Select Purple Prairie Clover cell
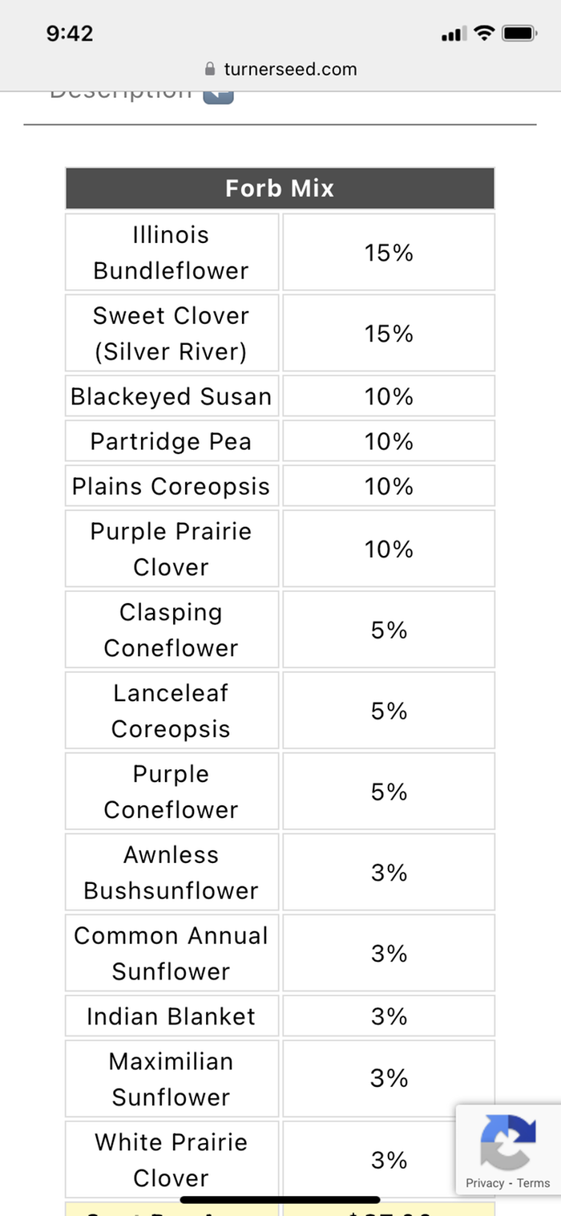 click(172, 549)
